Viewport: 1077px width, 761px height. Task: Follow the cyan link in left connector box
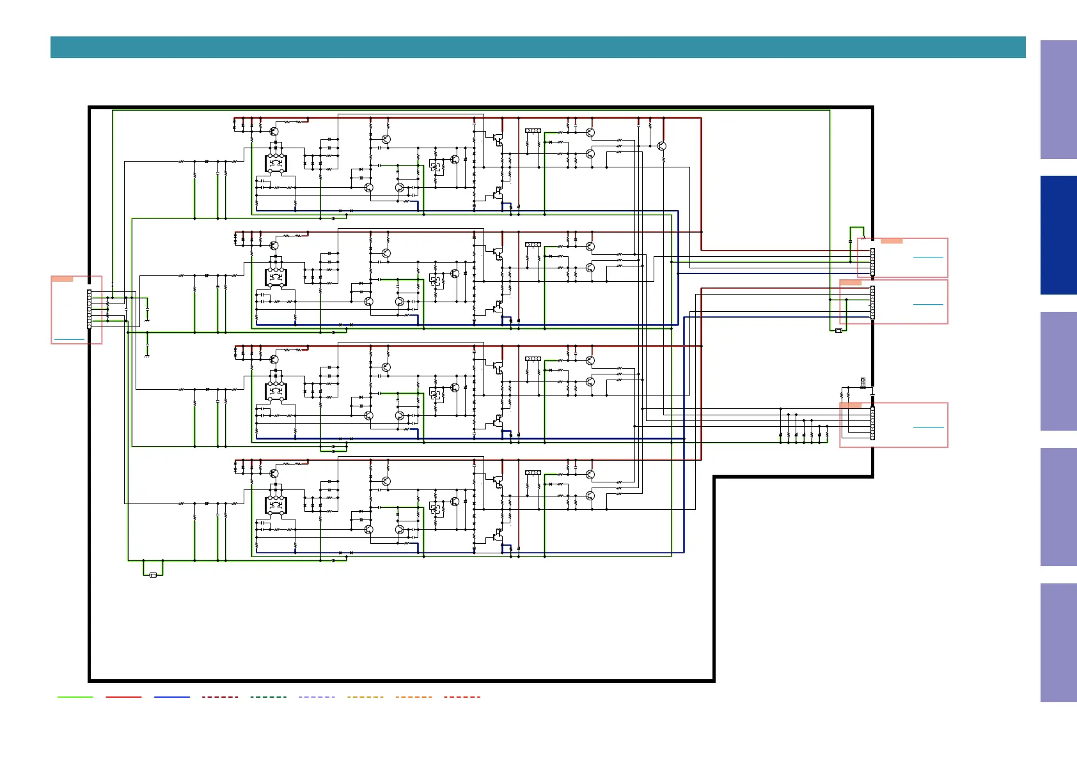click(x=69, y=339)
